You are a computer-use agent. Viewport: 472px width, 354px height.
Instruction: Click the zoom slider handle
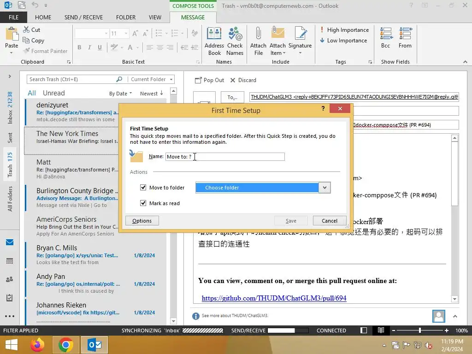419,330
